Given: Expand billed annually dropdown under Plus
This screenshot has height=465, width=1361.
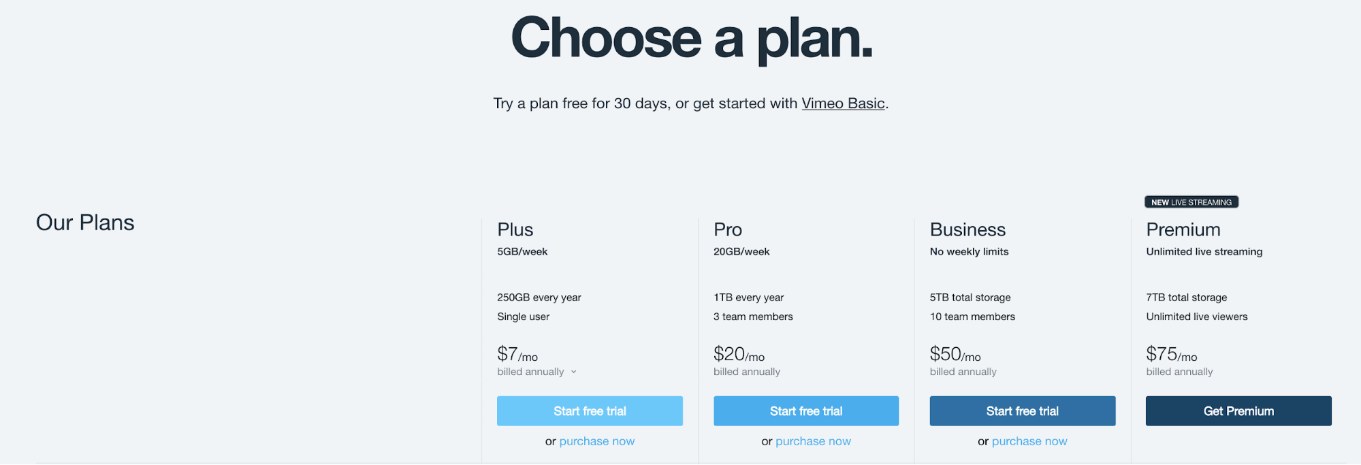Looking at the screenshot, I should [x=537, y=372].
